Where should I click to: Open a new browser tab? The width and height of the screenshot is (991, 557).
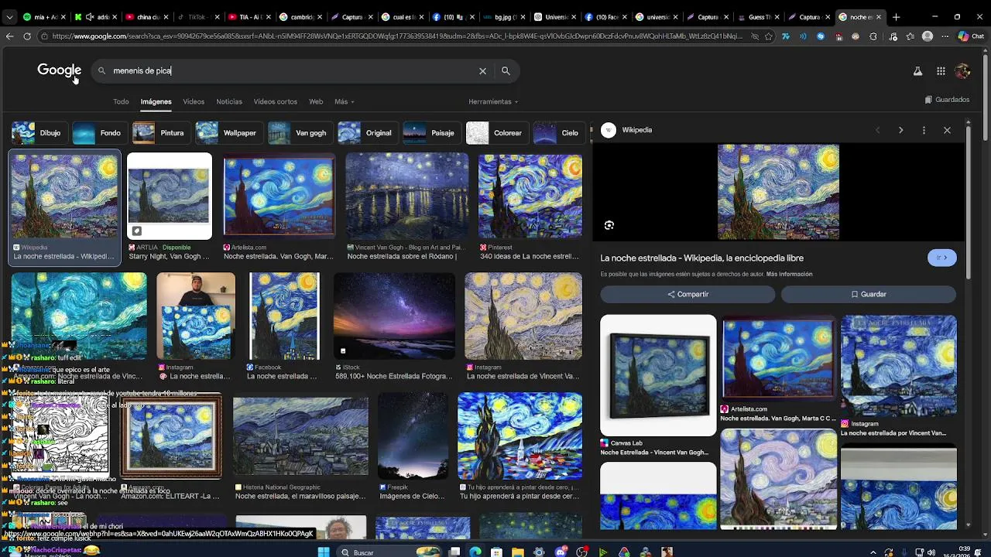[896, 16]
